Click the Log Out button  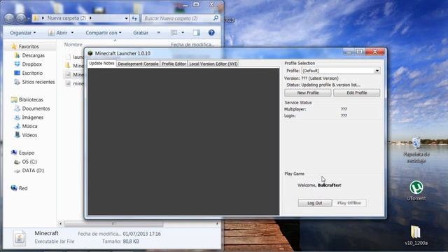tap(315, 203)
